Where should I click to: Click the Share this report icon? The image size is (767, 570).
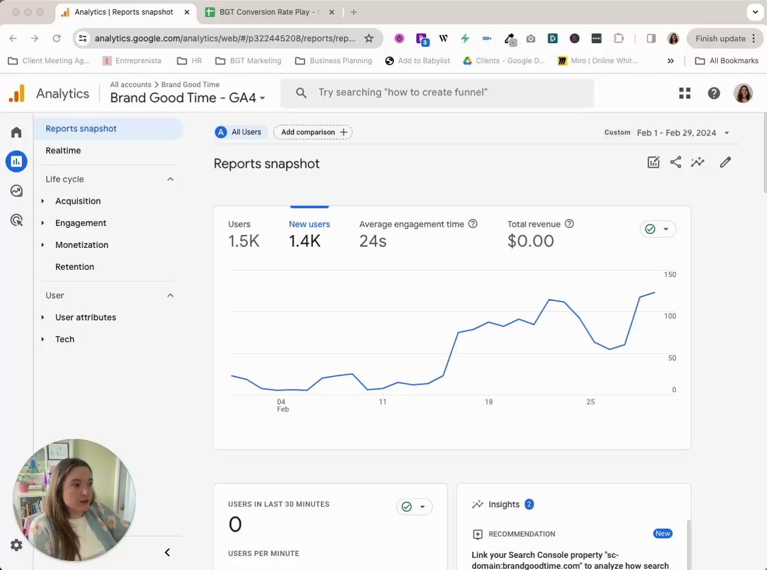click(675, 162)
